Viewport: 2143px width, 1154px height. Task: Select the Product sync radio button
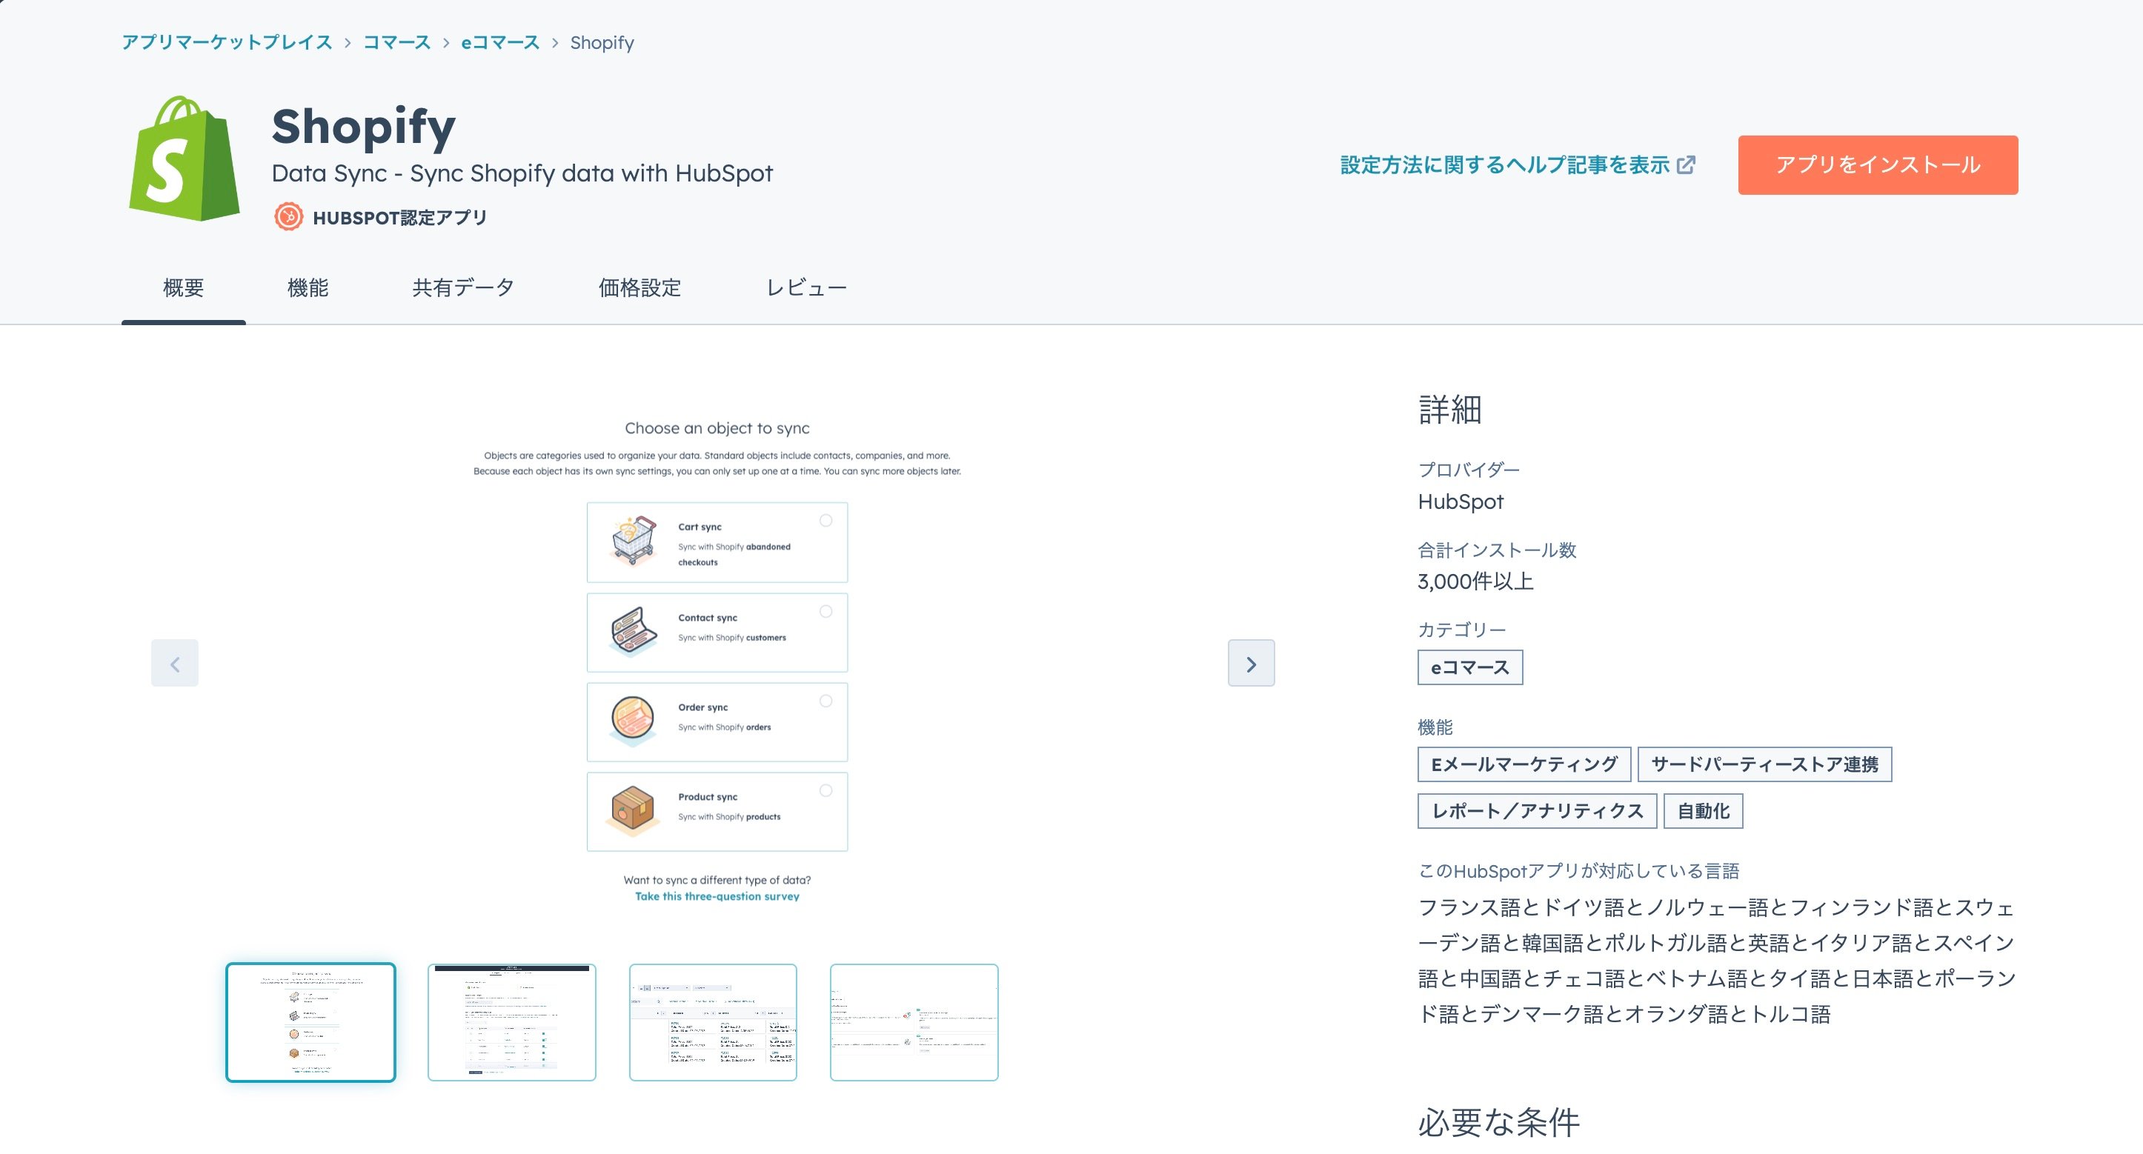tap(825, 790)
